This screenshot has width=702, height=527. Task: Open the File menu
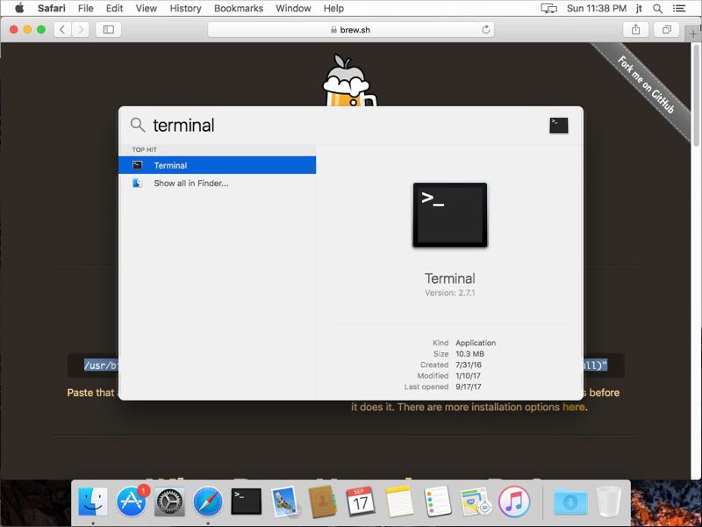tap(85, 8)
